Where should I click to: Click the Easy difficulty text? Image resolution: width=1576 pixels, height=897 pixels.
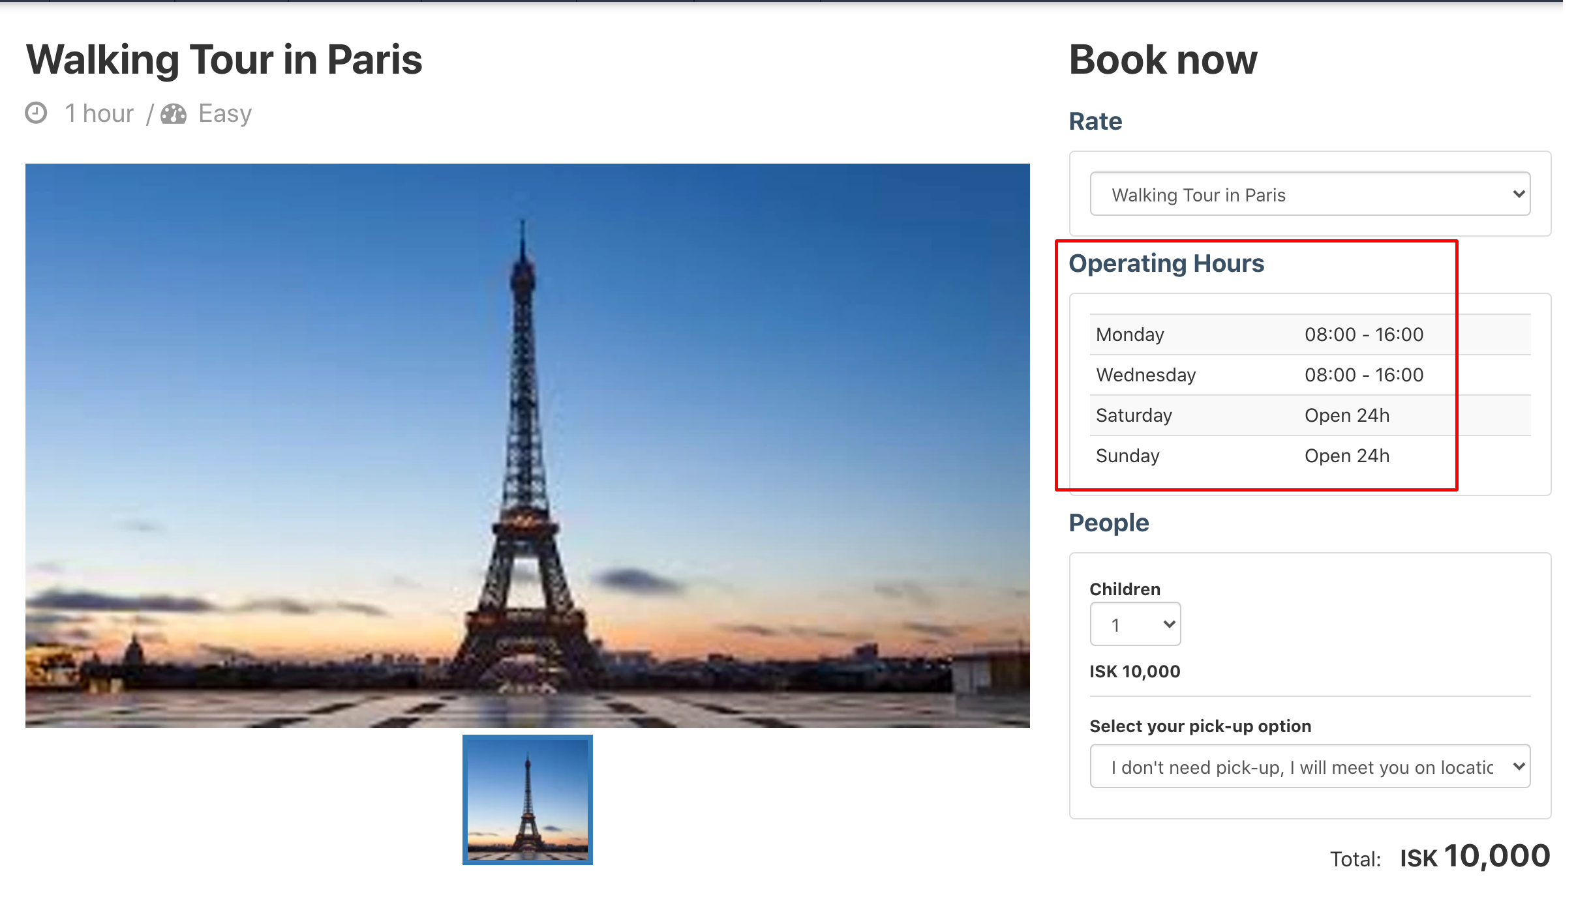point(225,113)
